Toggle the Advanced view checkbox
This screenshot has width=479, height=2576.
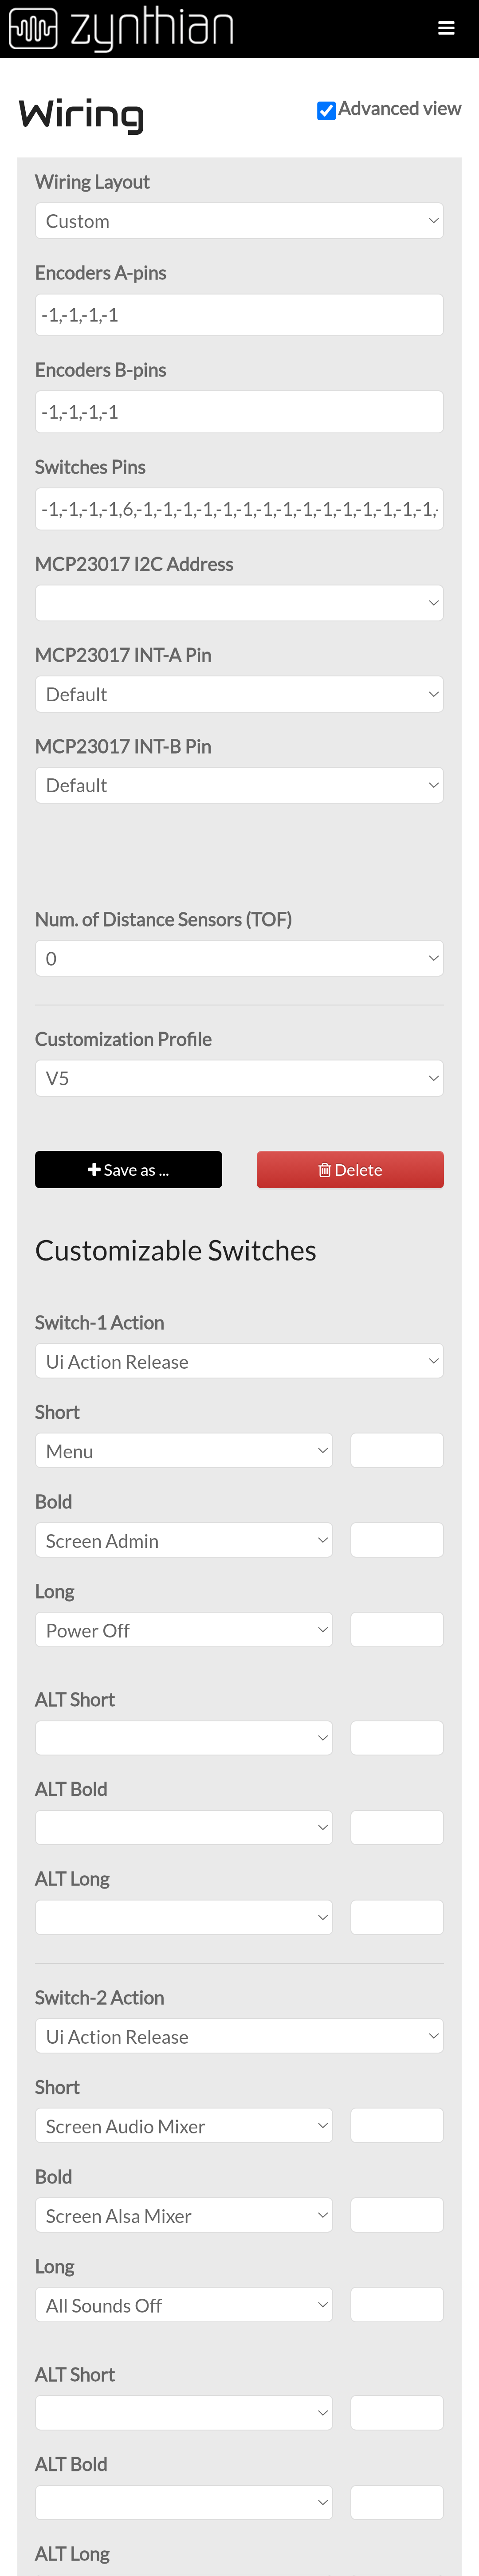pyautogui.click(x=326, y=110)
